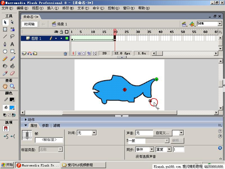Open the Properties panel options menu
The image size is (225, 169).
point(220,125)
